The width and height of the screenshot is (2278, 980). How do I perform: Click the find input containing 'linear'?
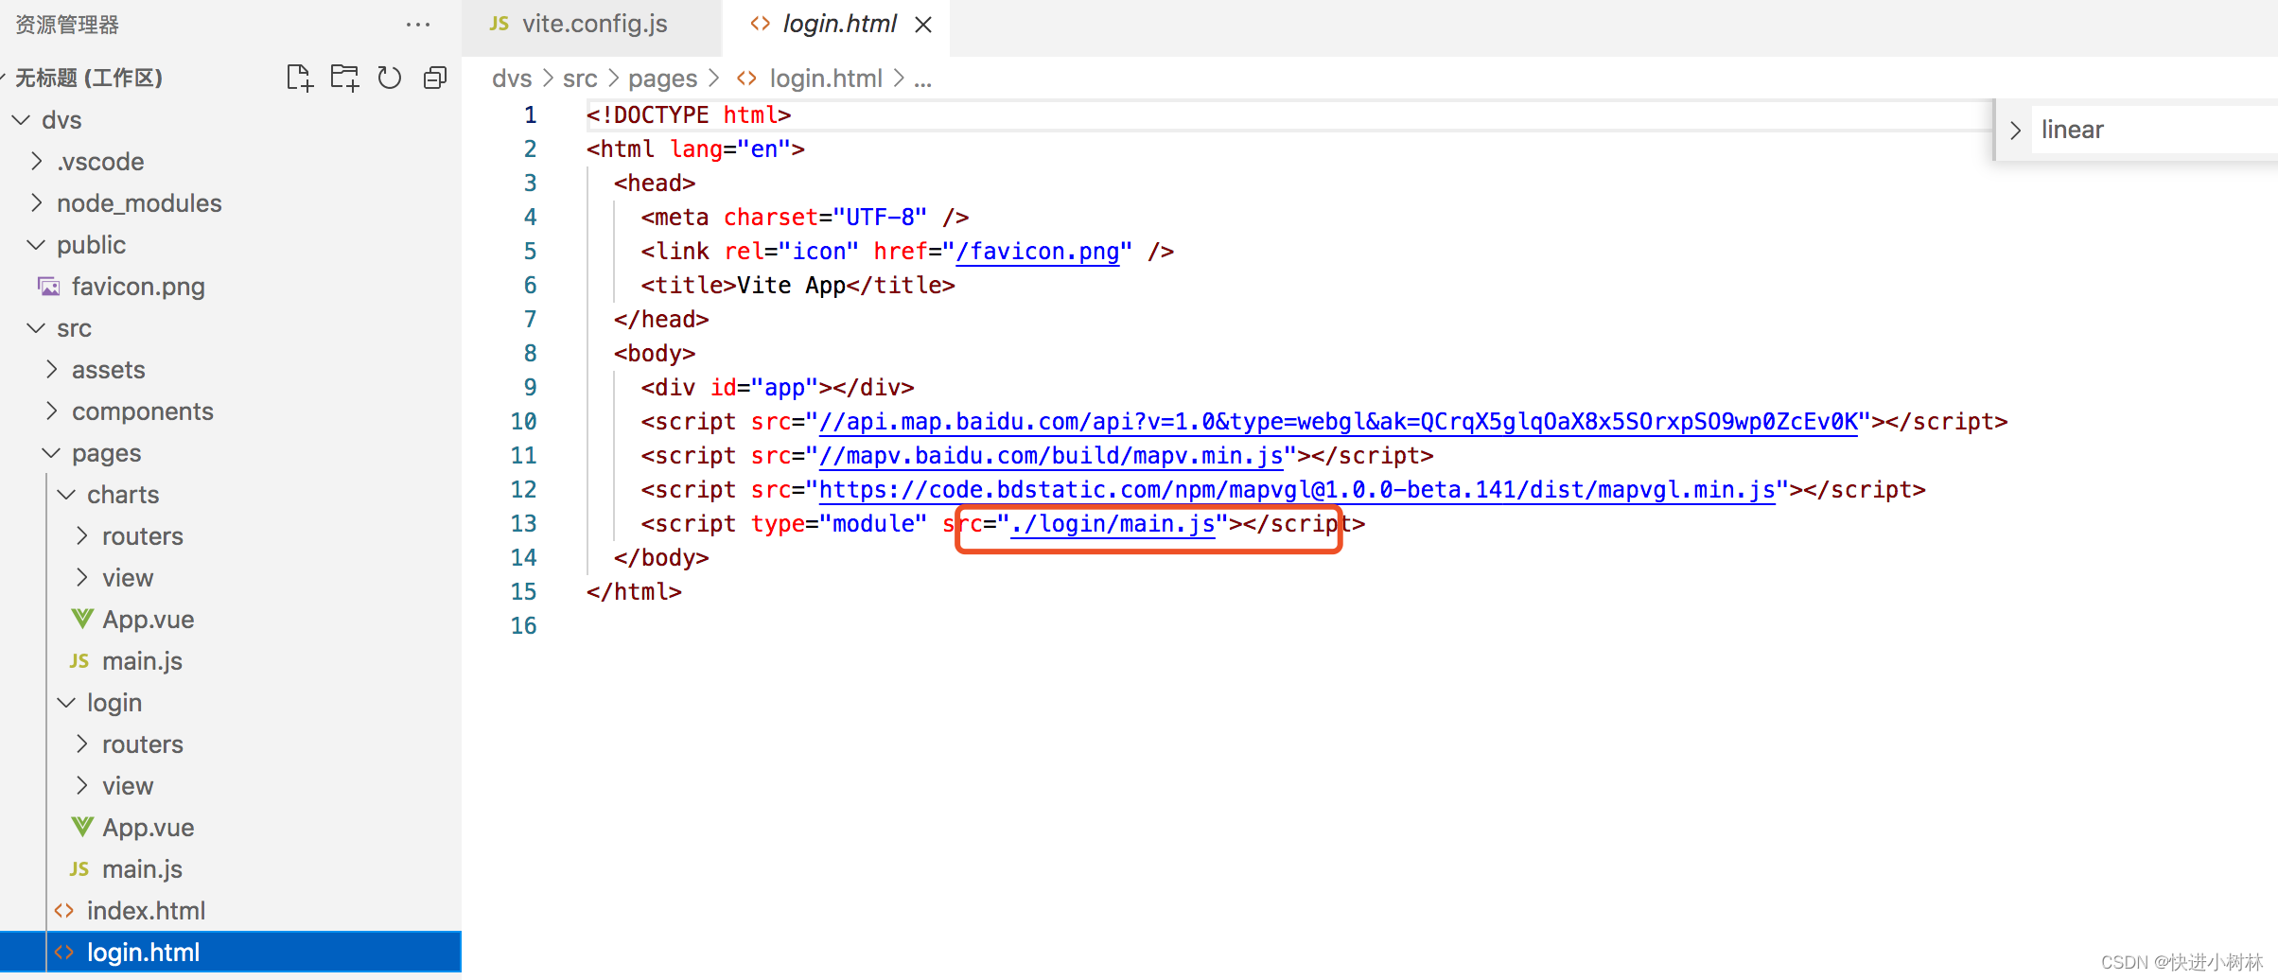click(x=2155, y=130)
